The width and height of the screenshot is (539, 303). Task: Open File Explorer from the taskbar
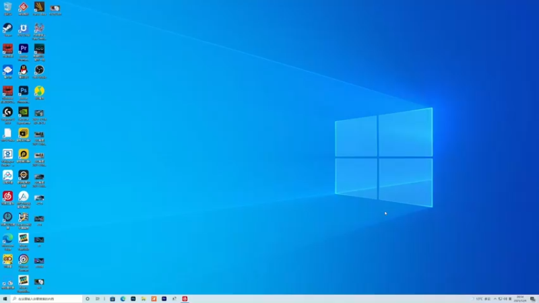(144, 299)
